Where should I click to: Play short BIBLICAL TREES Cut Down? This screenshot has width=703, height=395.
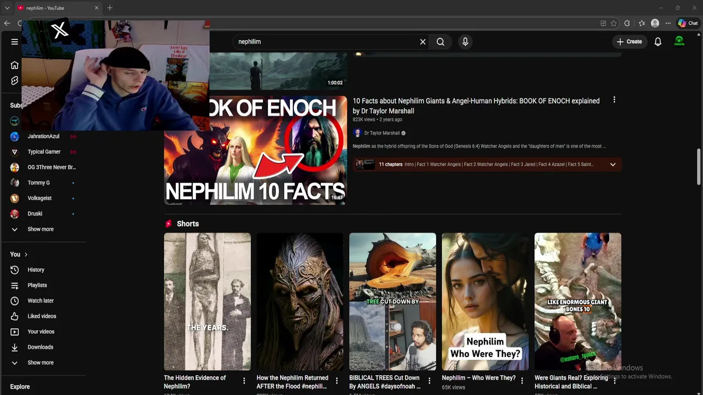393,302
